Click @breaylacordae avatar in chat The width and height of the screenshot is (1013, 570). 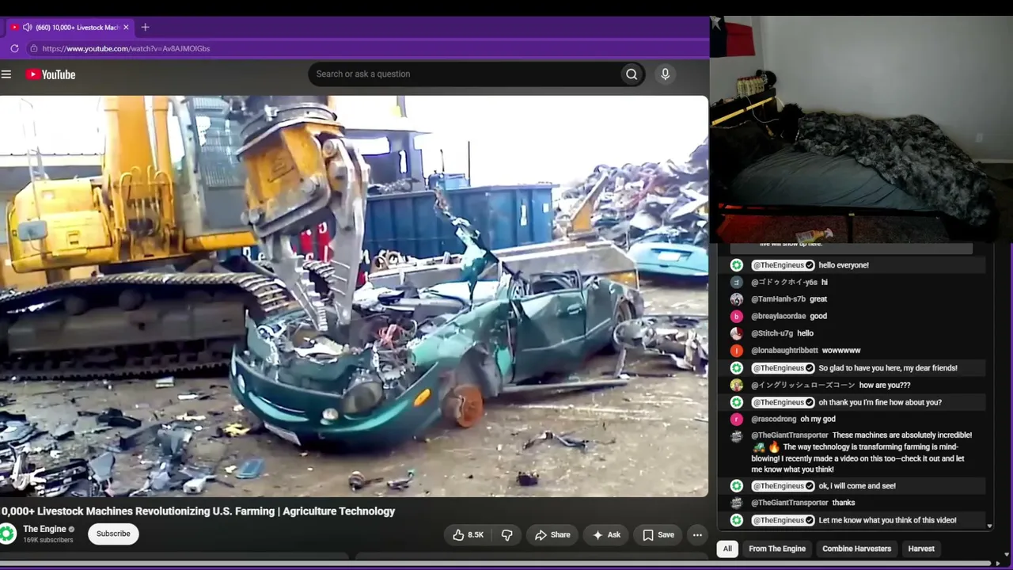(737, 317)
